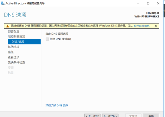Open 显示详细信息 link in warning banner
This screenshot has width=165, height=117.
(x=142, y=26)
